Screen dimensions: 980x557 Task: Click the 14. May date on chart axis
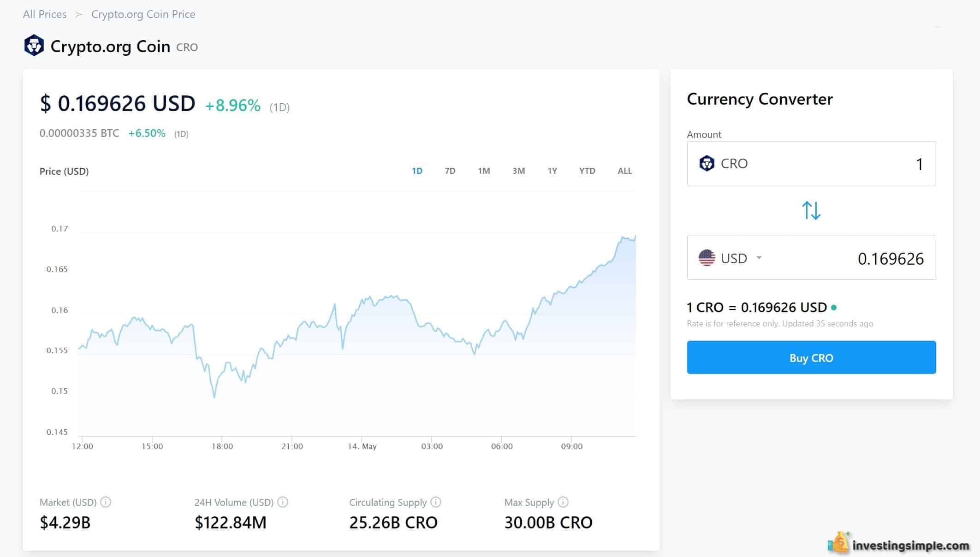pyautogui.click(x=362, y=446)
